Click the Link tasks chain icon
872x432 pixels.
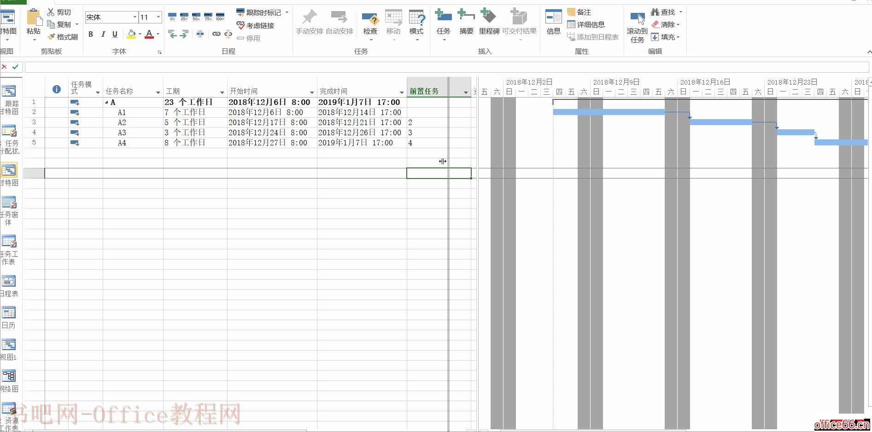coord(216,34)
